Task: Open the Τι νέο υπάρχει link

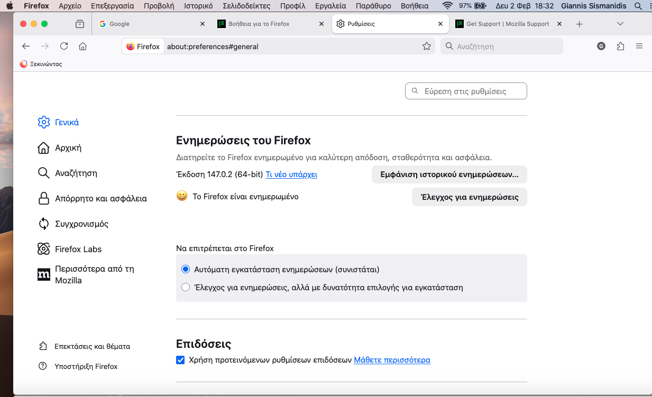Action: [291, 174]
